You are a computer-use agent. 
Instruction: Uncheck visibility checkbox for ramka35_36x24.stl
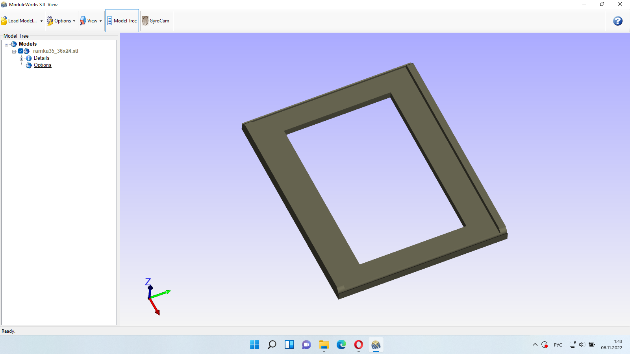(x=20, y=51)
